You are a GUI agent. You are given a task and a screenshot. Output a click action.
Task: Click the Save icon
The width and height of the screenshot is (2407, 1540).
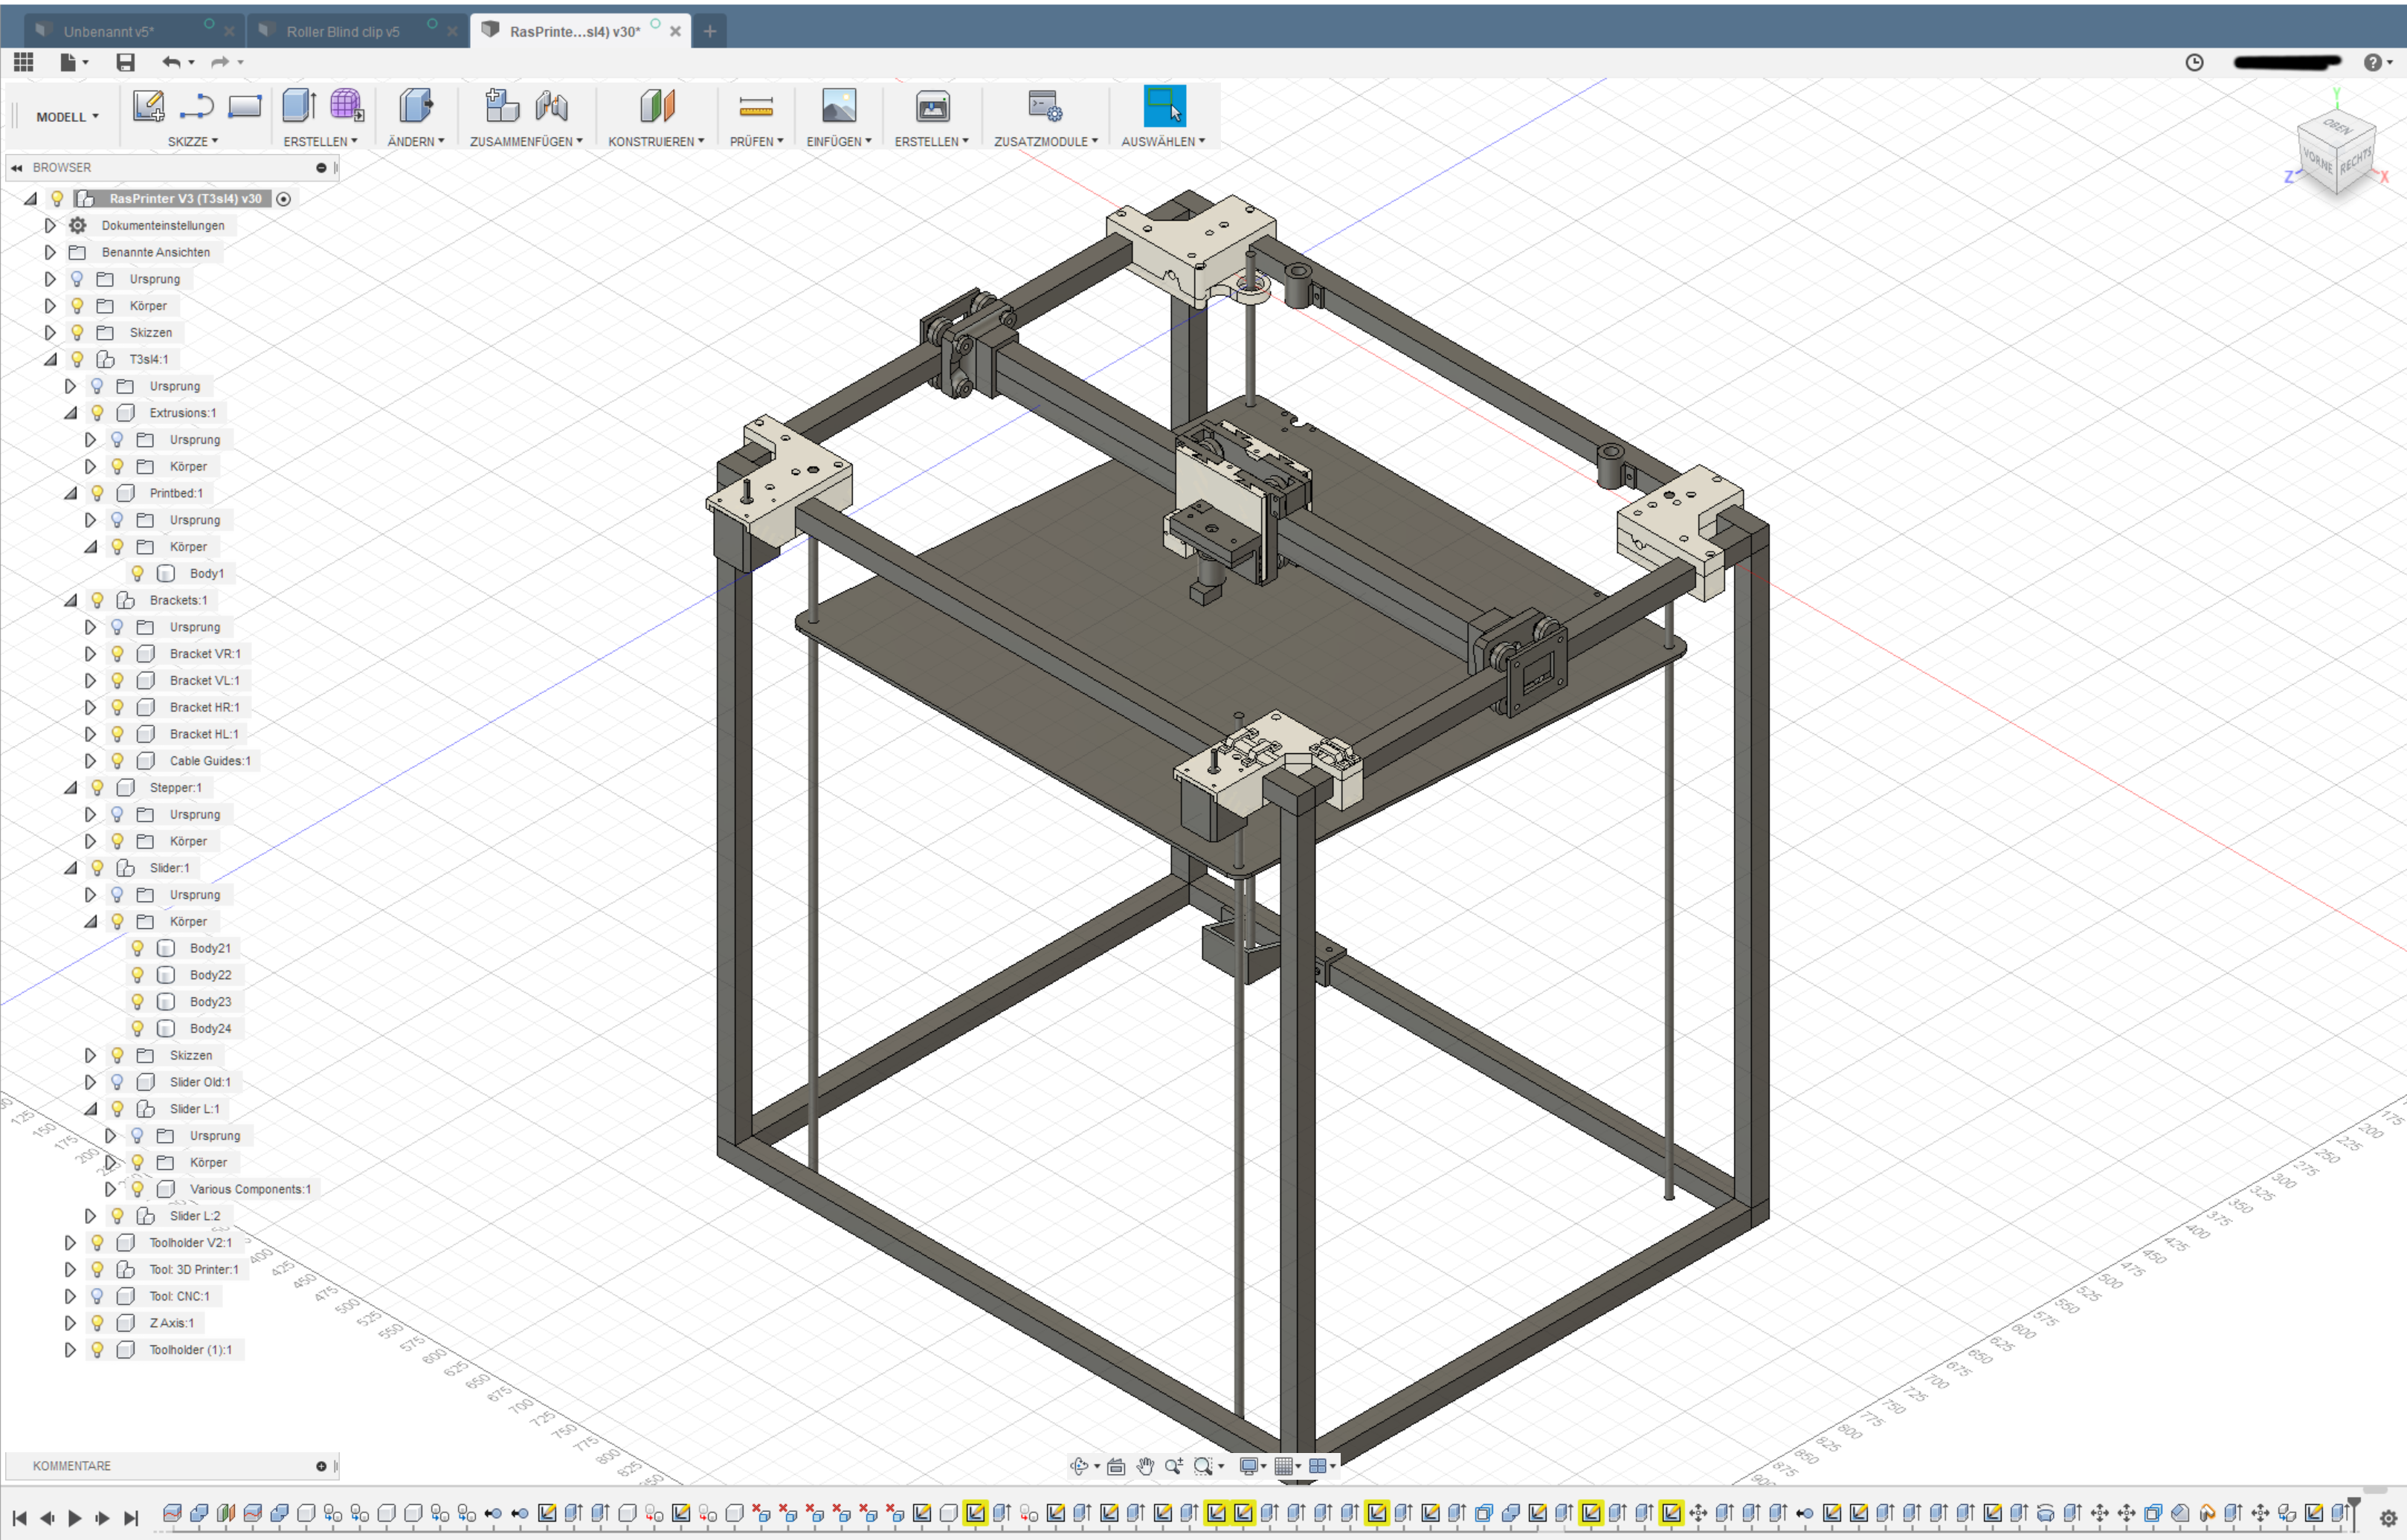click(125, 62)
